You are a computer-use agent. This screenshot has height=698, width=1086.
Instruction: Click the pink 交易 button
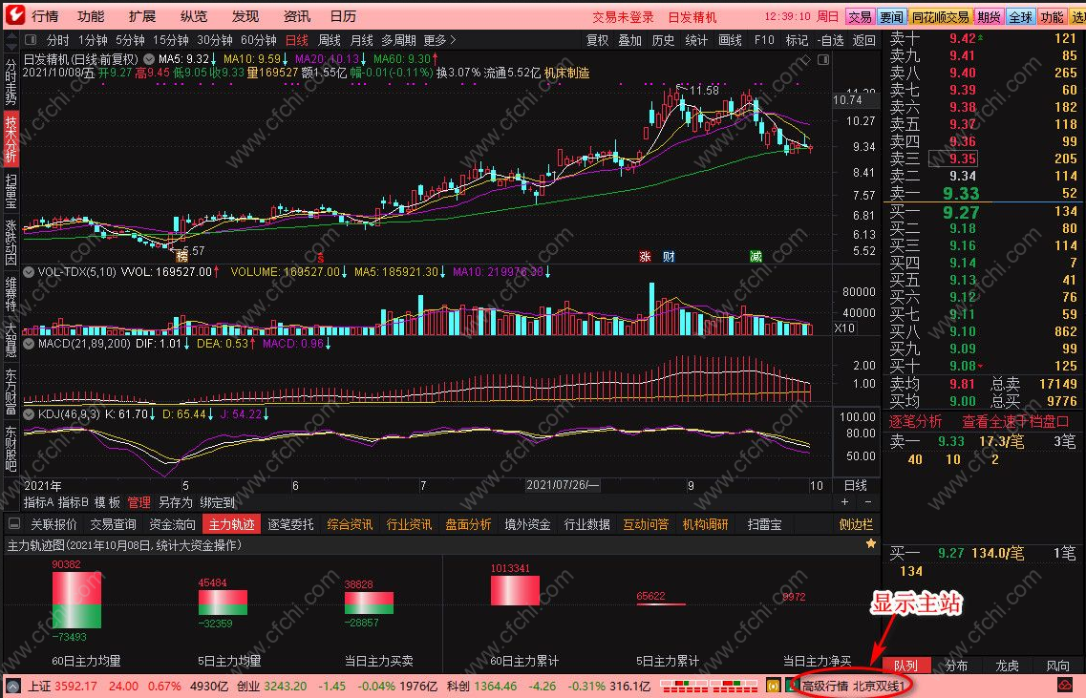point(860,16)
